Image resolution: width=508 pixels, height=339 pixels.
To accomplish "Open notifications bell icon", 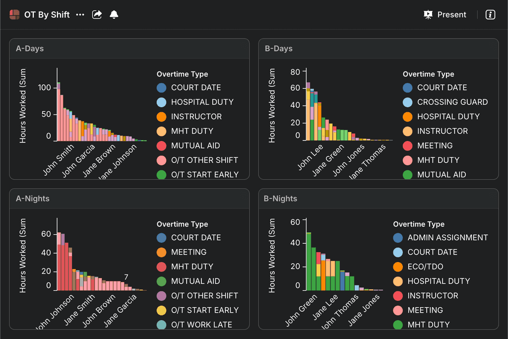I will point(114,15).
